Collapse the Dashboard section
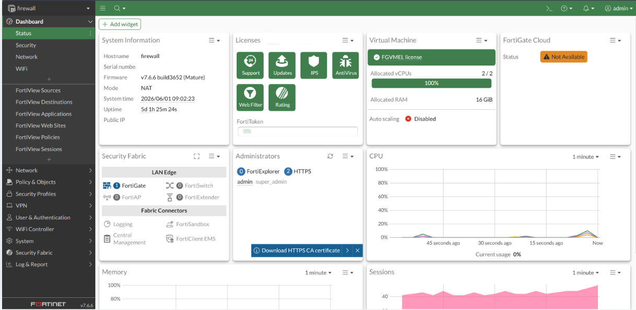Screen dimensions: 636x310 click(90, 21)
